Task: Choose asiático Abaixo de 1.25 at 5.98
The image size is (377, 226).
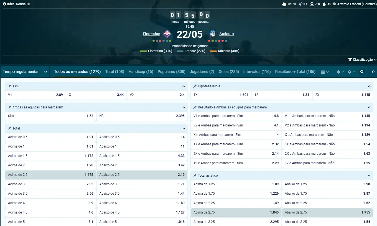Action: (x=327, y=184)
